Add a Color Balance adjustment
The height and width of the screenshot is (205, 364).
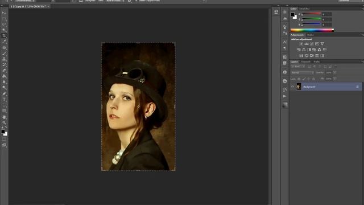tap(304, 50)
